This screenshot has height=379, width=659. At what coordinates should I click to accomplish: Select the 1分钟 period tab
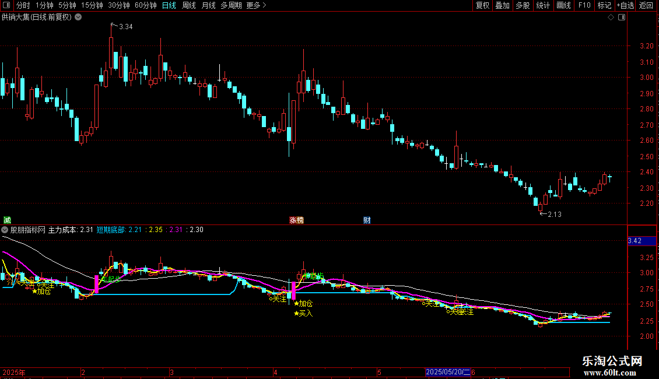[44, 5]
